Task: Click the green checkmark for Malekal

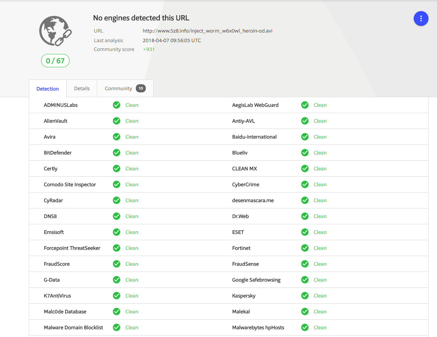Action: click(305, 311)
